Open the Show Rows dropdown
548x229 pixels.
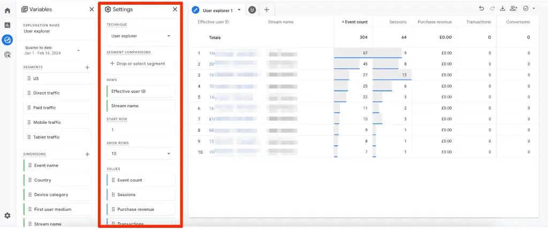(x=141, y=154)
